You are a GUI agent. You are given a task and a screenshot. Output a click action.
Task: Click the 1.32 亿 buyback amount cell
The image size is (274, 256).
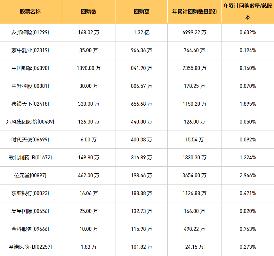point(141,33)
